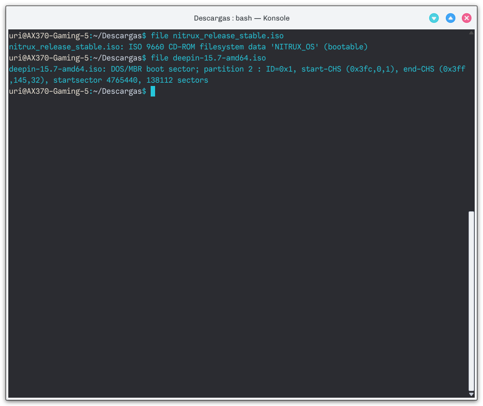This screenshot has height=406, width=483.
Task: Click the output filename 'nitrux_release_stable.iso:'
Action: pos(66,47)
